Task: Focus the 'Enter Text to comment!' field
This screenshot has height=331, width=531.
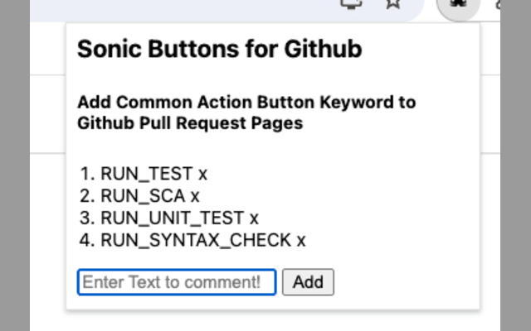Action: (177, 282)
